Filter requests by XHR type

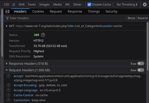(22, 4)
